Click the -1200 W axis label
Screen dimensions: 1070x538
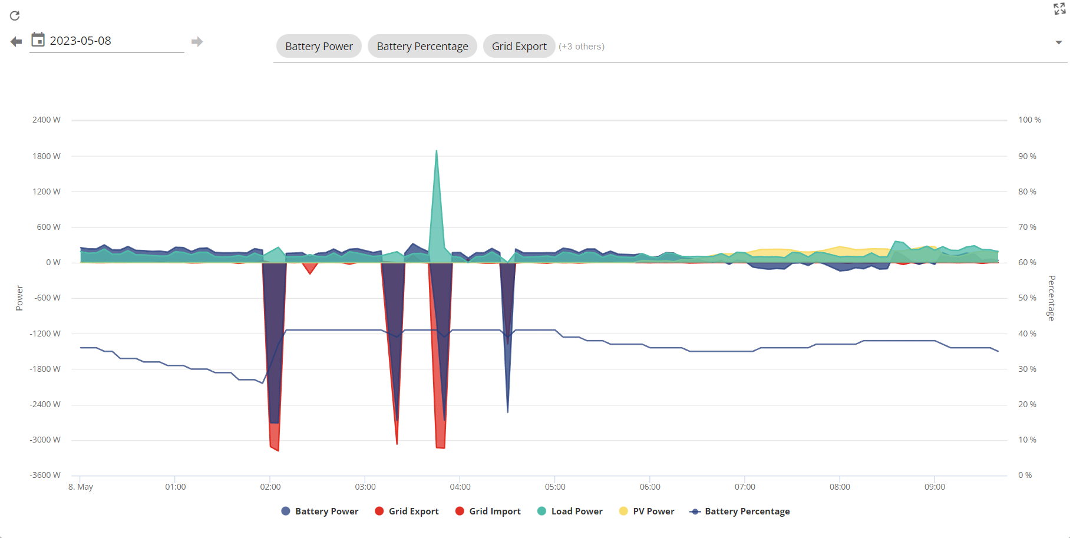(x=45, y=334)
